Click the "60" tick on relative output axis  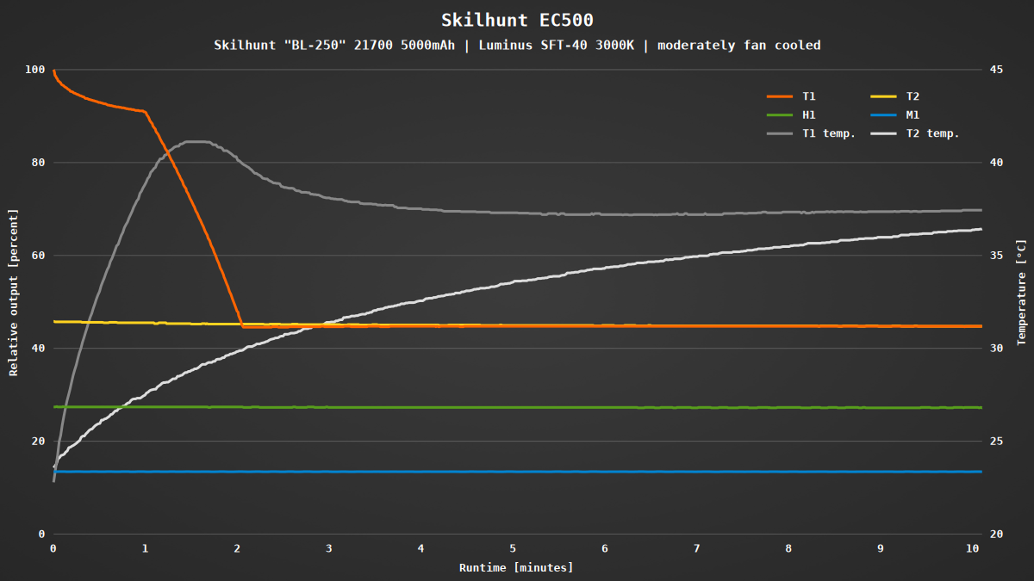[x=39, y=255]
